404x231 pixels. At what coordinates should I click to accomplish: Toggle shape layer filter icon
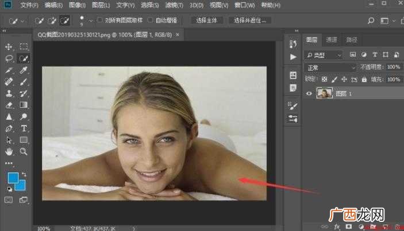pos(386,54)
